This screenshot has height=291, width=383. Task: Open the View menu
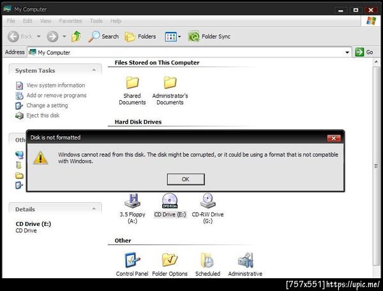46,21
